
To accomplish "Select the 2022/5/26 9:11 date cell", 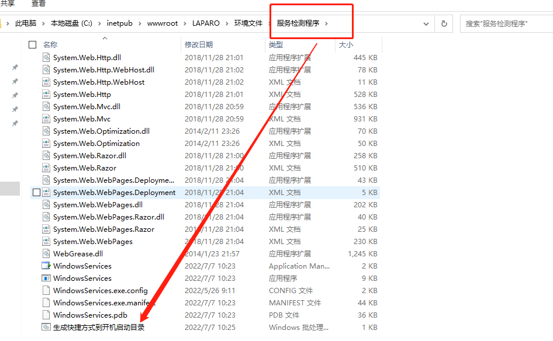I will tap(210, 291).
